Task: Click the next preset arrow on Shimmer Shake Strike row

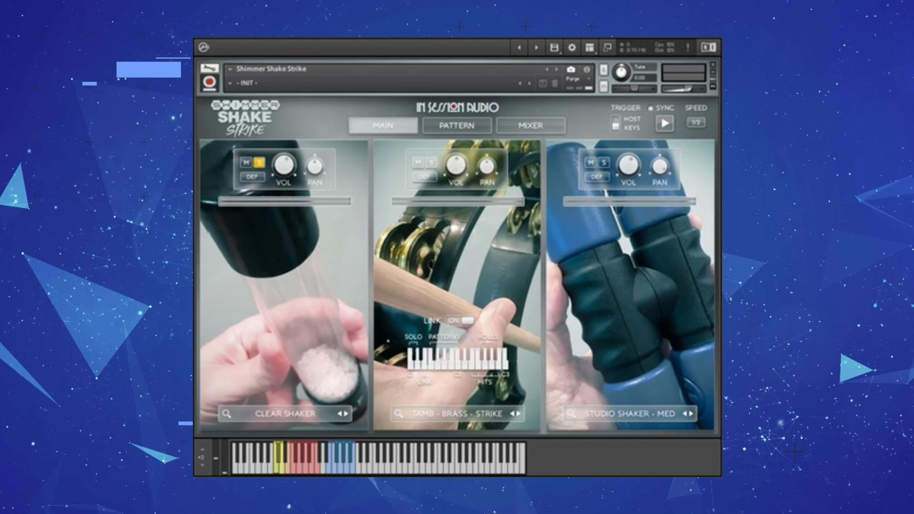Action: pos(556,69)
